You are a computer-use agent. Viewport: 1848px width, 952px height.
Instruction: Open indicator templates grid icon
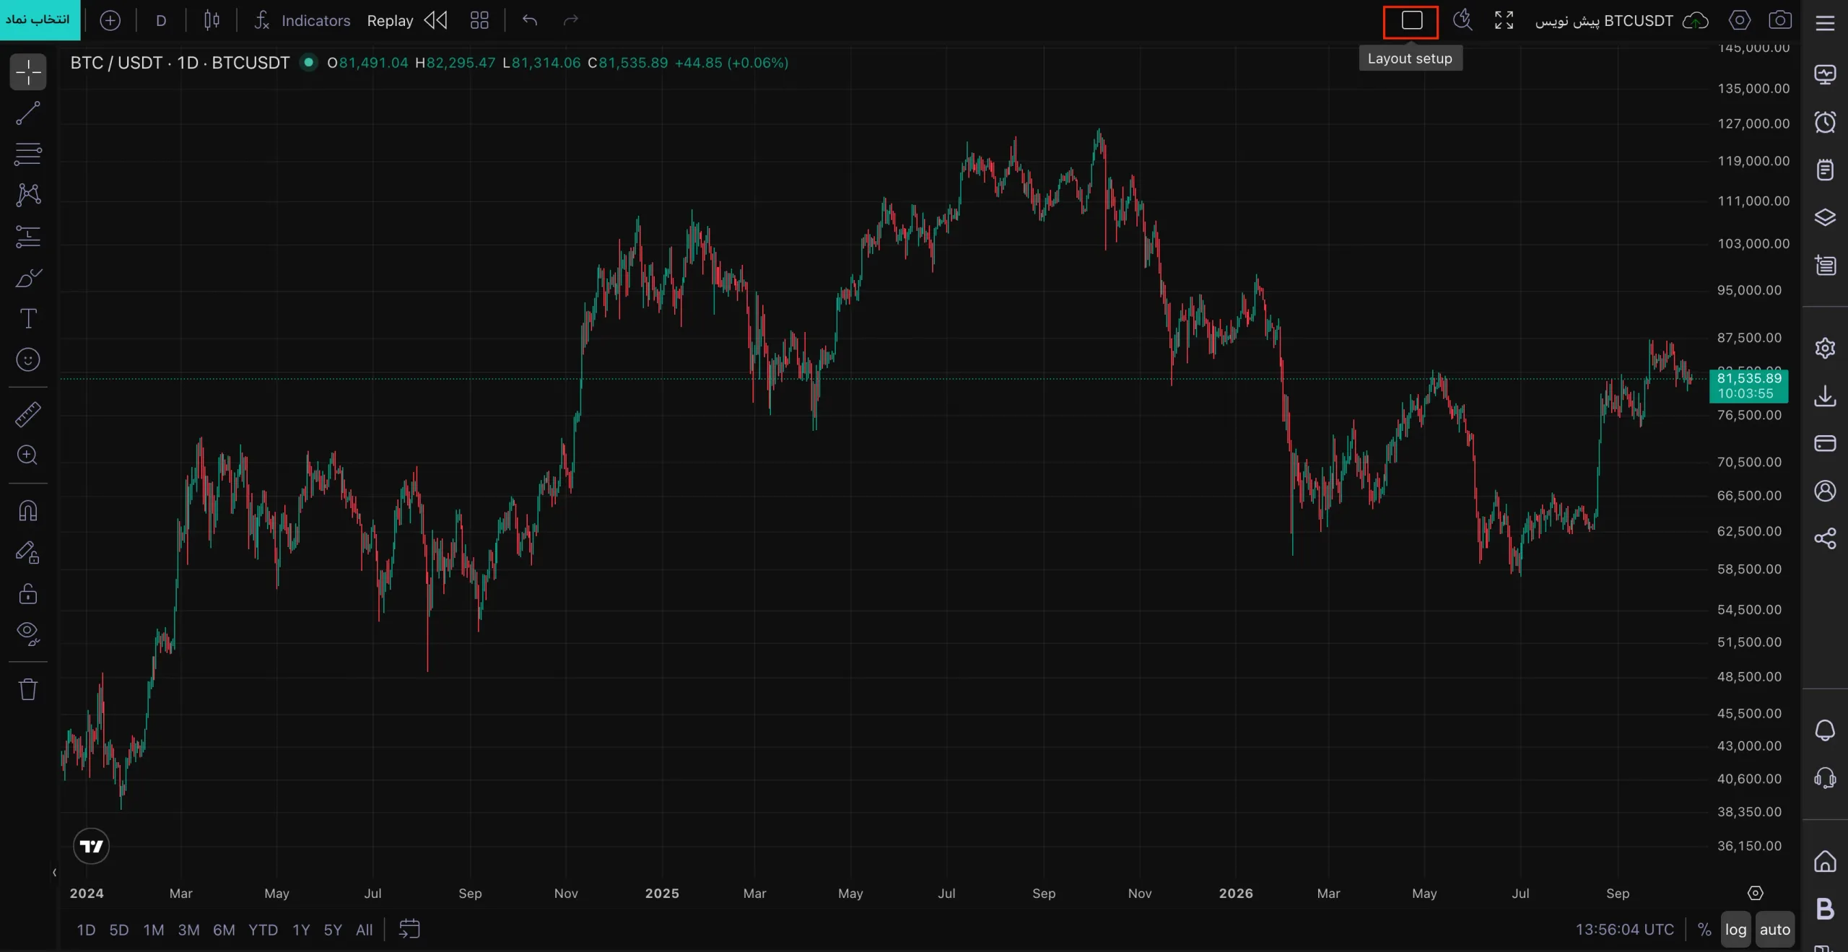coord(479,20)
